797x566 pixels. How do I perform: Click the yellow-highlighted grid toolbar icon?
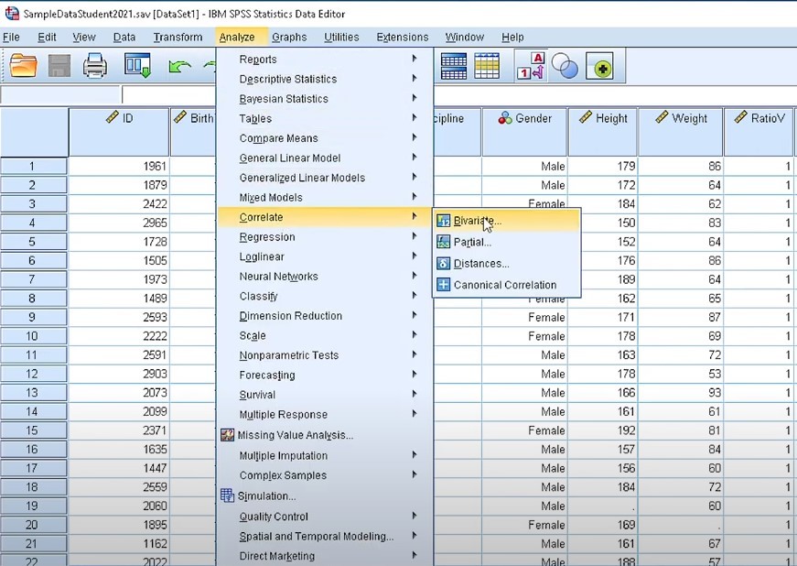tap(487, 66)
